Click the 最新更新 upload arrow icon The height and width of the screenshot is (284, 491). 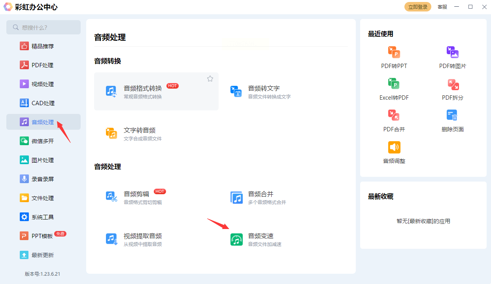[x=25, y=255]
